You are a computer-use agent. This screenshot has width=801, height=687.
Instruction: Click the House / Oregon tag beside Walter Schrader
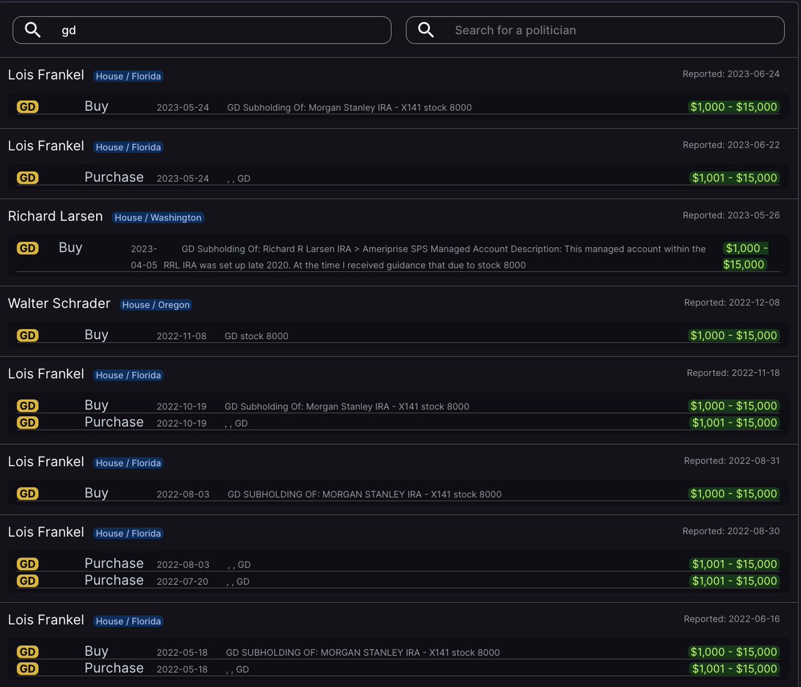click(156, 304)
